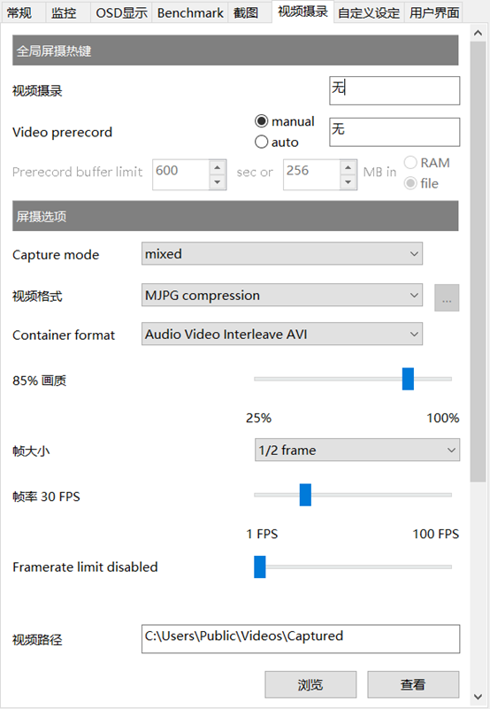
Task: Click the scroll up arrow
Action: click(x=478, y=33)
